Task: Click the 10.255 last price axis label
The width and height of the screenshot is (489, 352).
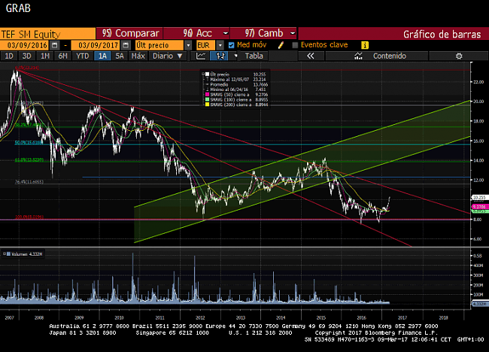Action: [x=478, y=197]
